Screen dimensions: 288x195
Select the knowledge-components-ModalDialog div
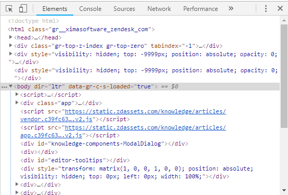(x=104, y=144)
